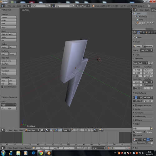The height and width of the screenshot is (156, 156).
Task: Play the animation in reverse
Action: click(x=83, y=148)
